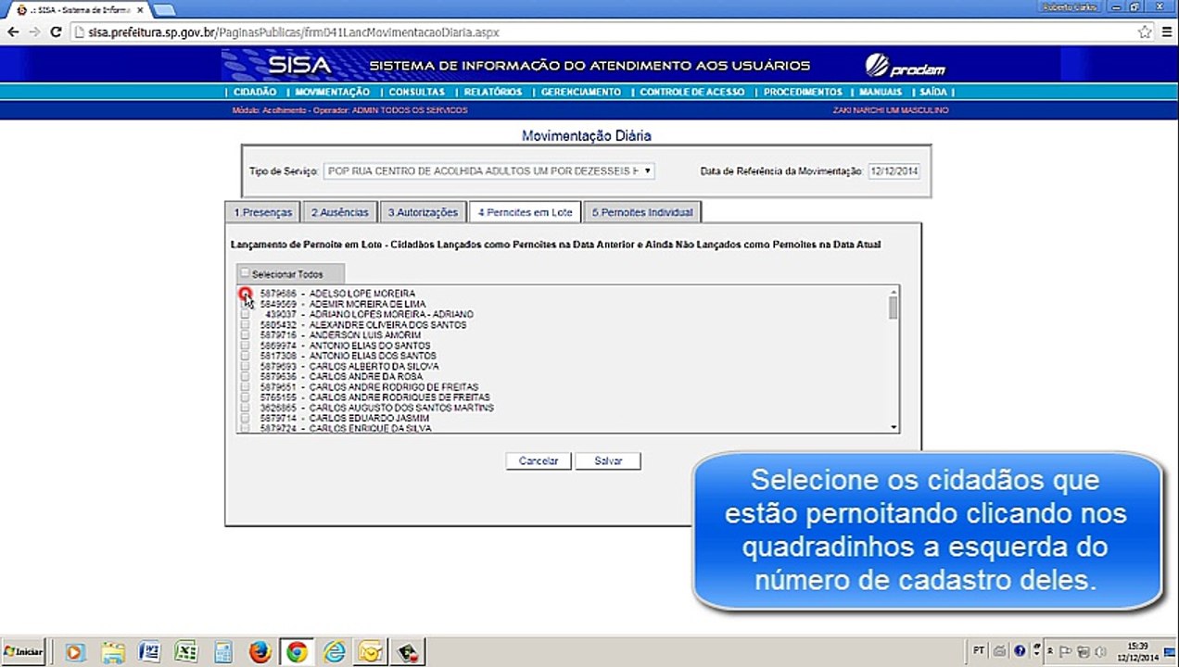The width and height of the screenshot is (1179, 667).
Task: Click the SISA logo in the header
Action: pos(298,66)
